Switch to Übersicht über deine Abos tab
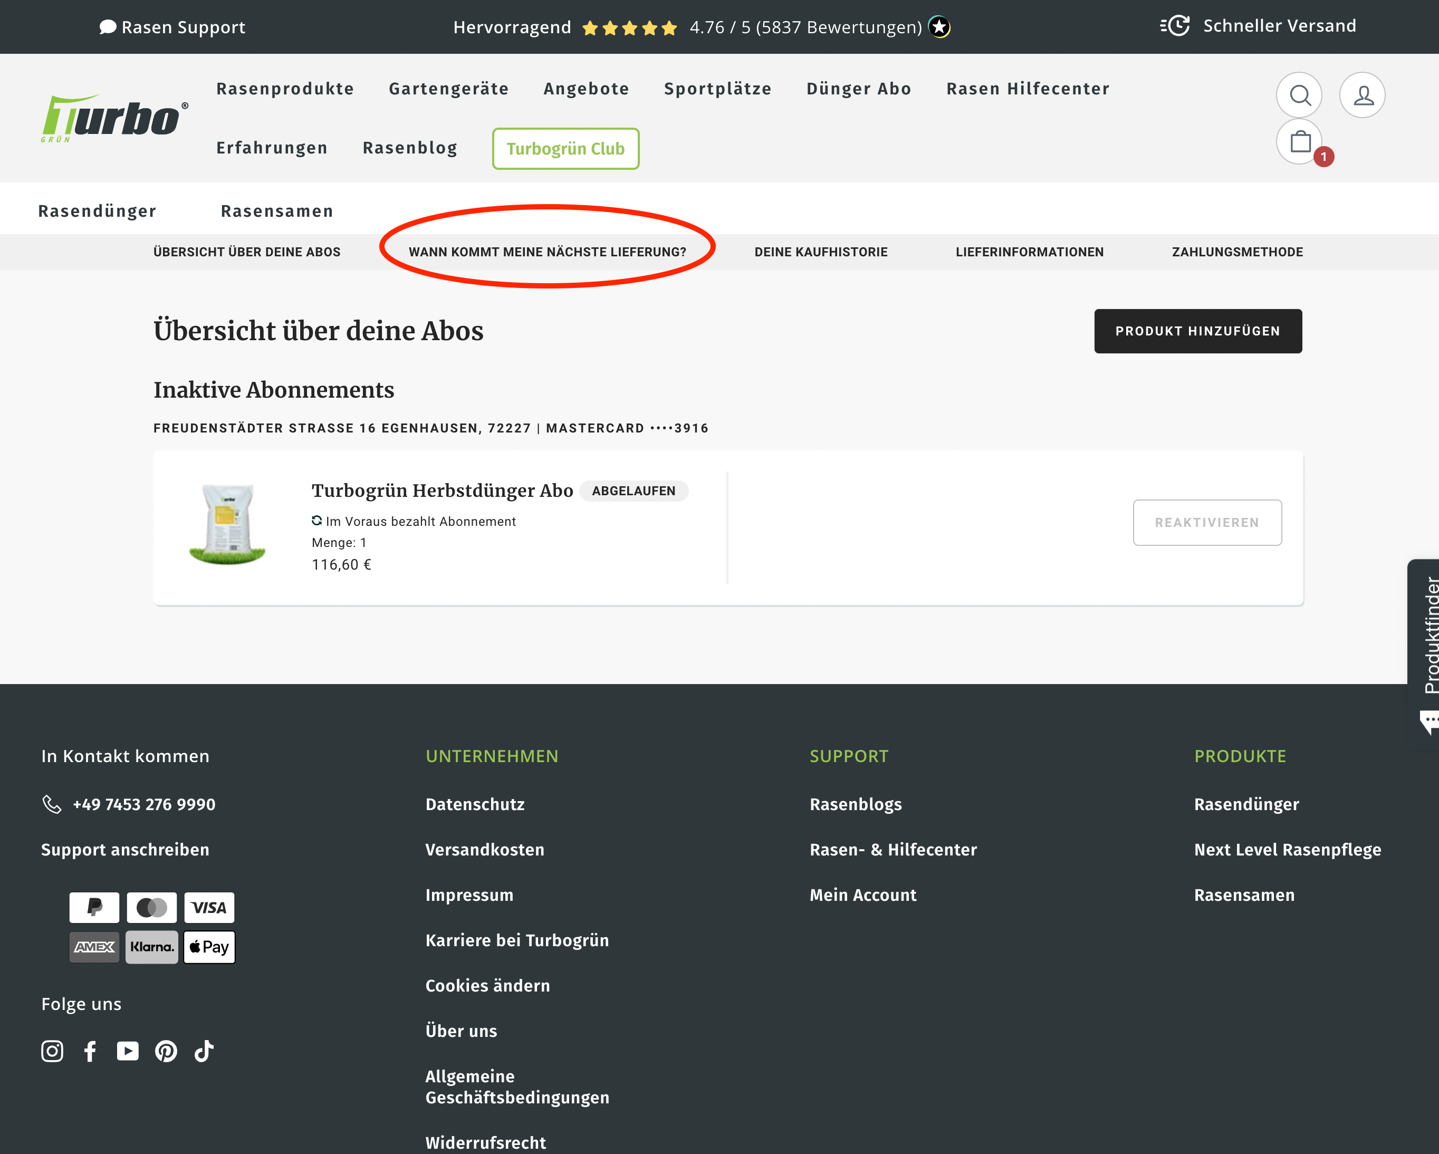1439x1154 pixels. [247, 252]
